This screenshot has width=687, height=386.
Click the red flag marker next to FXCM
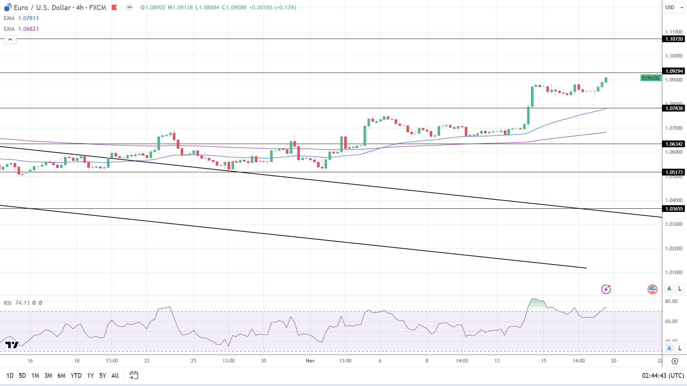pyautogui.click(x=114, y=8)
